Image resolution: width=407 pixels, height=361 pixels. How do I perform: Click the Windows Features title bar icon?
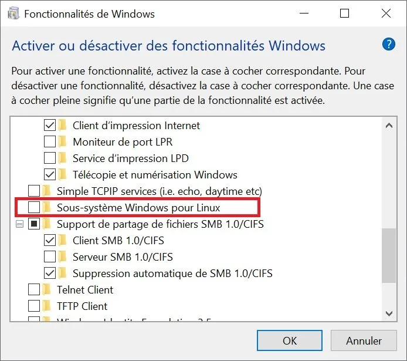pyautogui.click(x=13, y=14)
